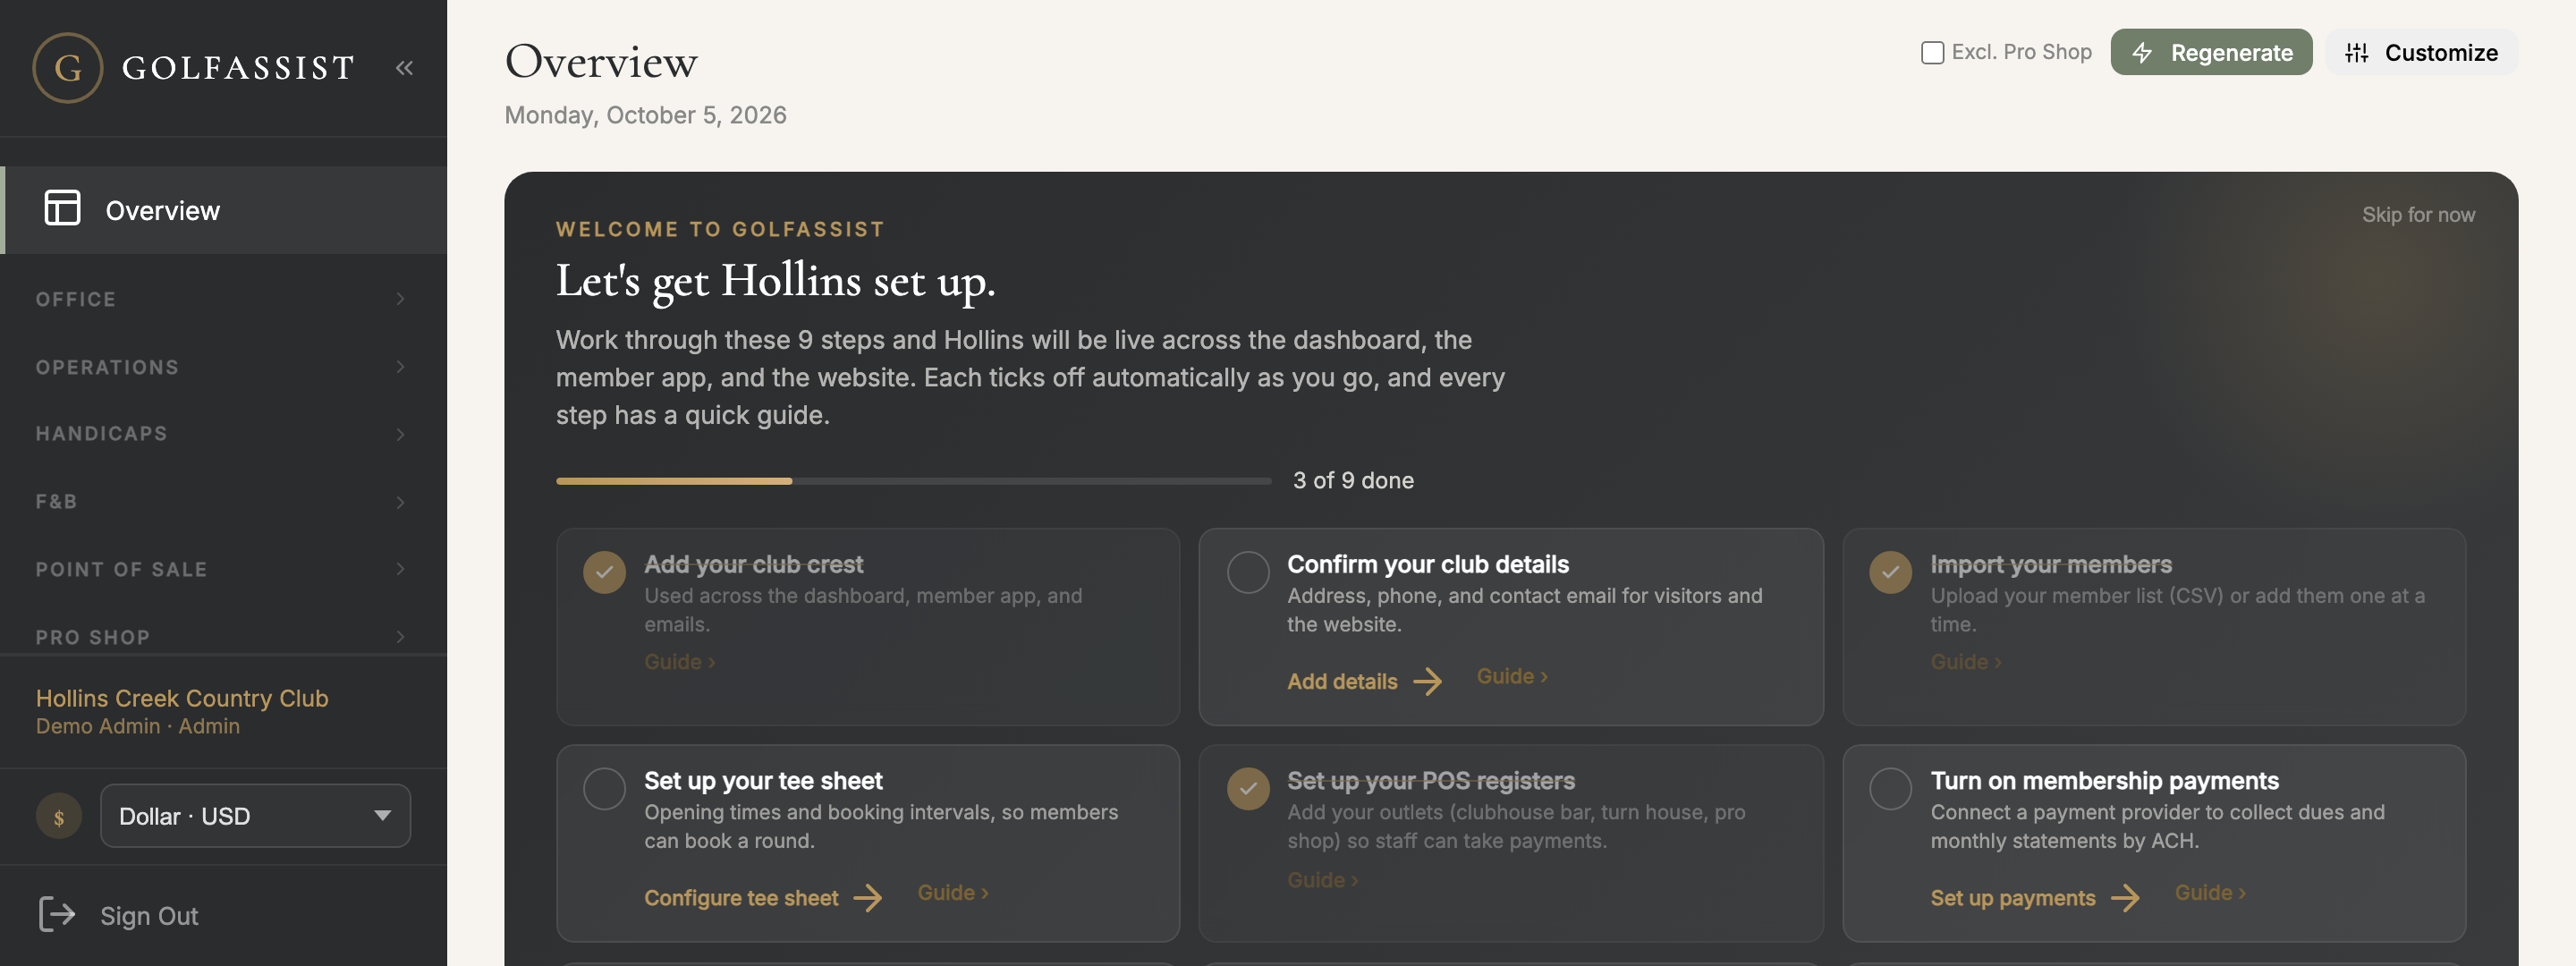2576x966 pixels.
Task: Open Guide link under Import your members
Action: (1965, 661)
